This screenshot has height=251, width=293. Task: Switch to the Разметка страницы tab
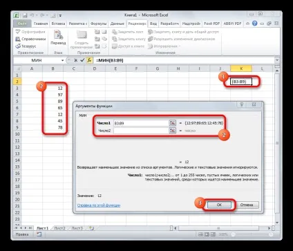click(x=78, y=24)
